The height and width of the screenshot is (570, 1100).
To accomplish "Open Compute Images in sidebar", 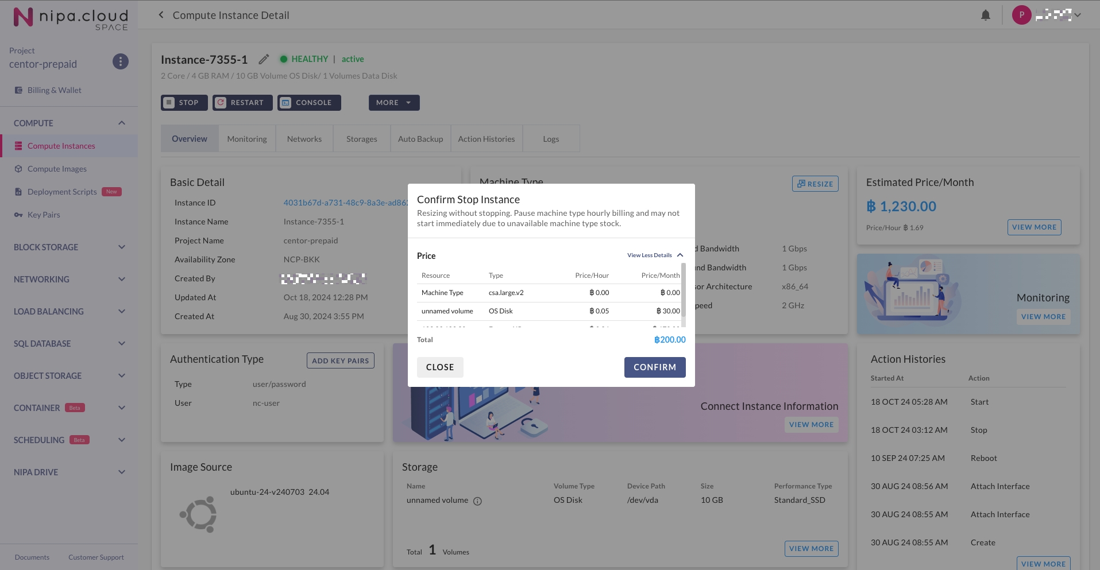I will 57,169.
